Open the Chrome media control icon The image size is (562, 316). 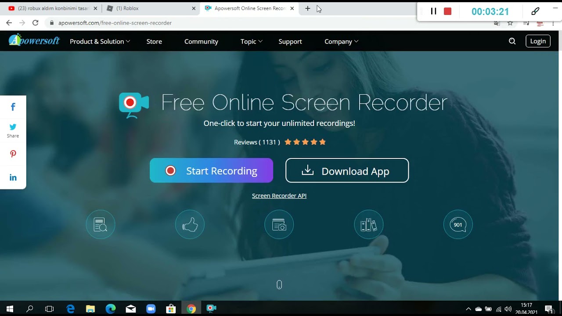point(526,23)
